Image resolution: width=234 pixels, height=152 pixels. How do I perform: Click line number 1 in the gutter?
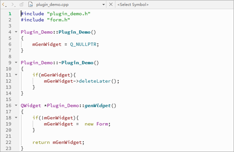[x=10, y=14]
